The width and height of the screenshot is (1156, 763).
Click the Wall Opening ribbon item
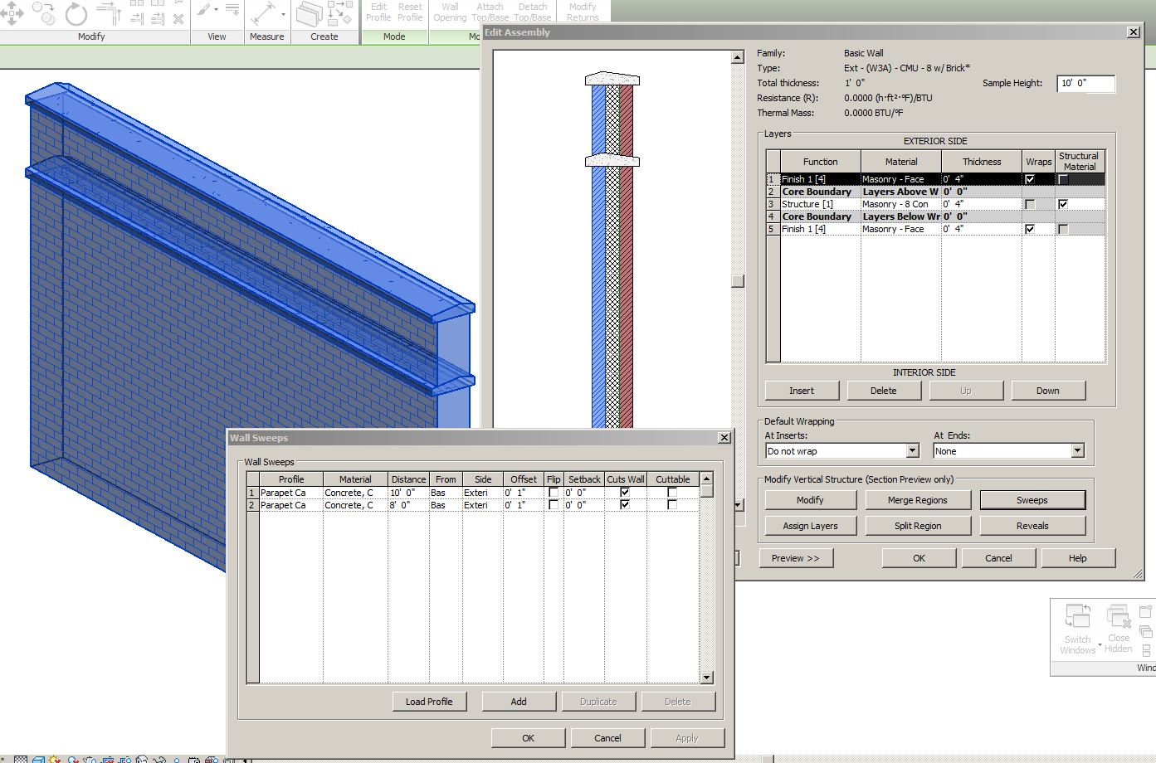[450, 12]
